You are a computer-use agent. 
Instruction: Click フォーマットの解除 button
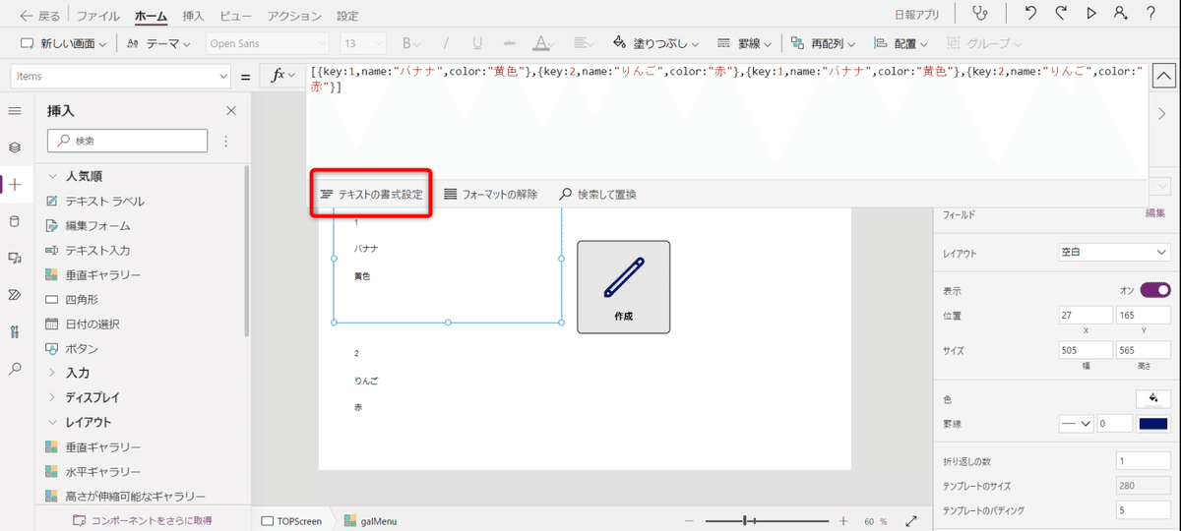click(x=490, y=195)
